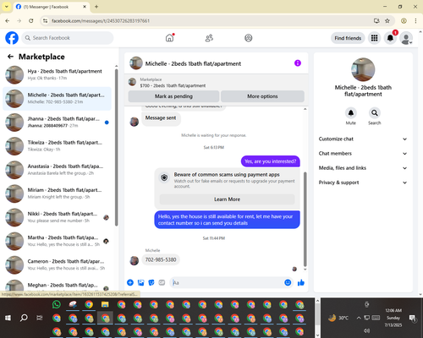The height and width of the screenshot is (338, 423).
Task: Open Windows Start menu
Action: pyautogui.click(x=8, y=318)
